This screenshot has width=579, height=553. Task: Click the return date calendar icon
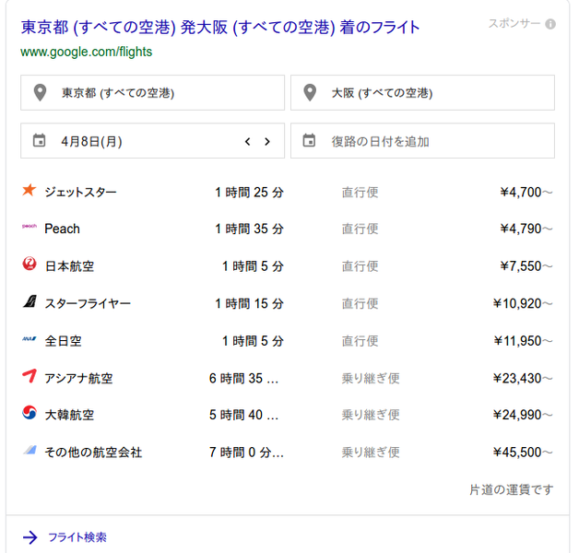tap(309, 141)
